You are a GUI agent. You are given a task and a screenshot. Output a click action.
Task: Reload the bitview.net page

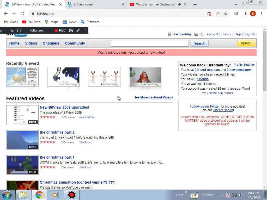(x=22, y=14)
